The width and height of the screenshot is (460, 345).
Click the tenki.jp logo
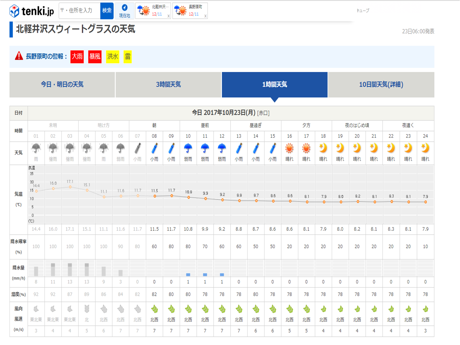click(32, 11)
